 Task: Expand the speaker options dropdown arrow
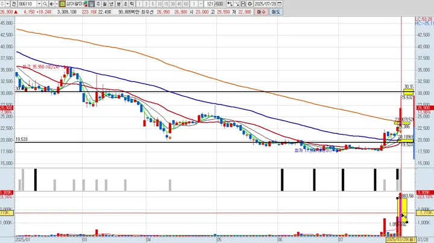point(57,4)
